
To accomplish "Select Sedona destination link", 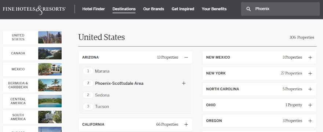I will 102,95.
